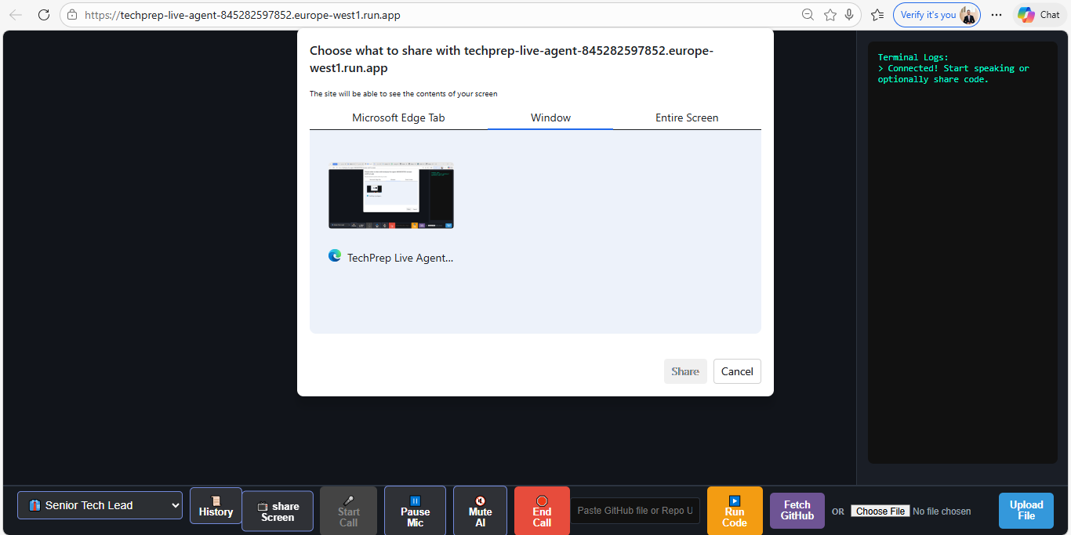Click the Paste GitHub file input field
1071x535 pixels.
635,511
